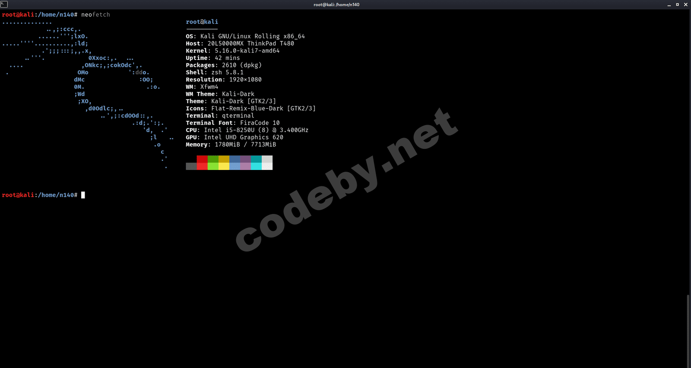
Task: Click the Theme line Kali-Dark [GTK2/3]
Action: pyautogui.click(x=231, y=101)
